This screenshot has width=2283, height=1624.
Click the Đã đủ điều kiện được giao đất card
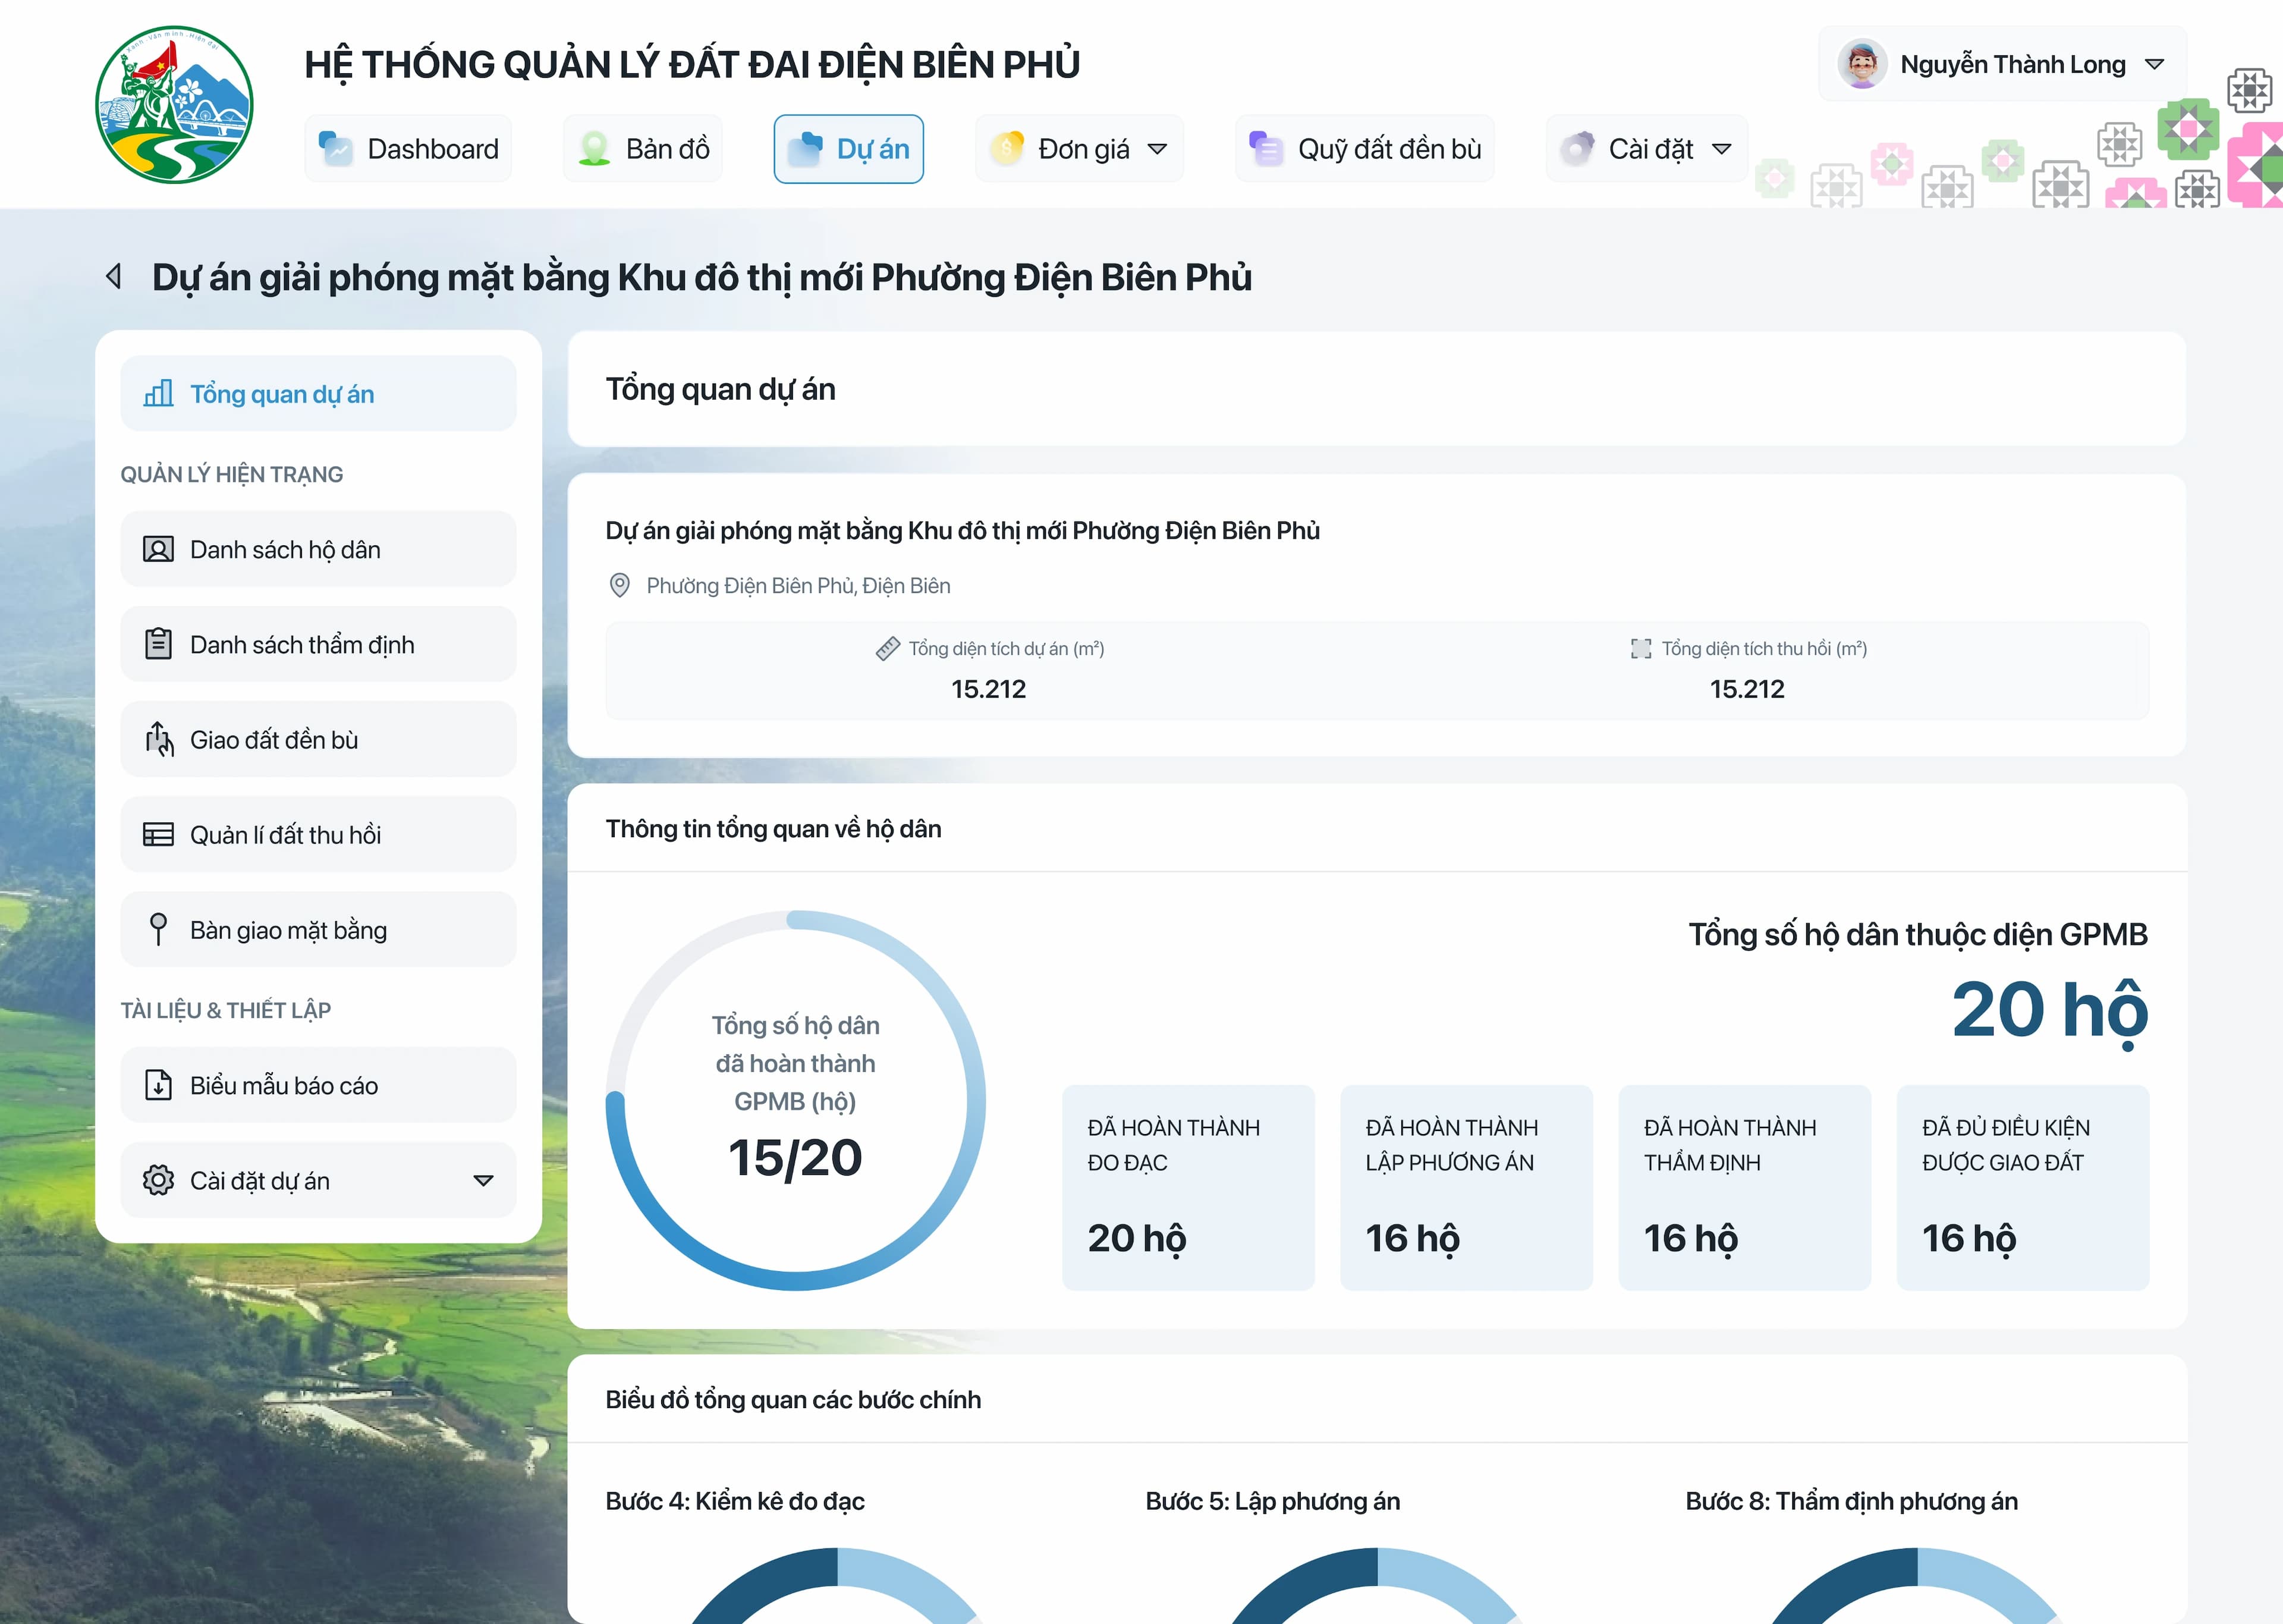coord(2023,1188)
